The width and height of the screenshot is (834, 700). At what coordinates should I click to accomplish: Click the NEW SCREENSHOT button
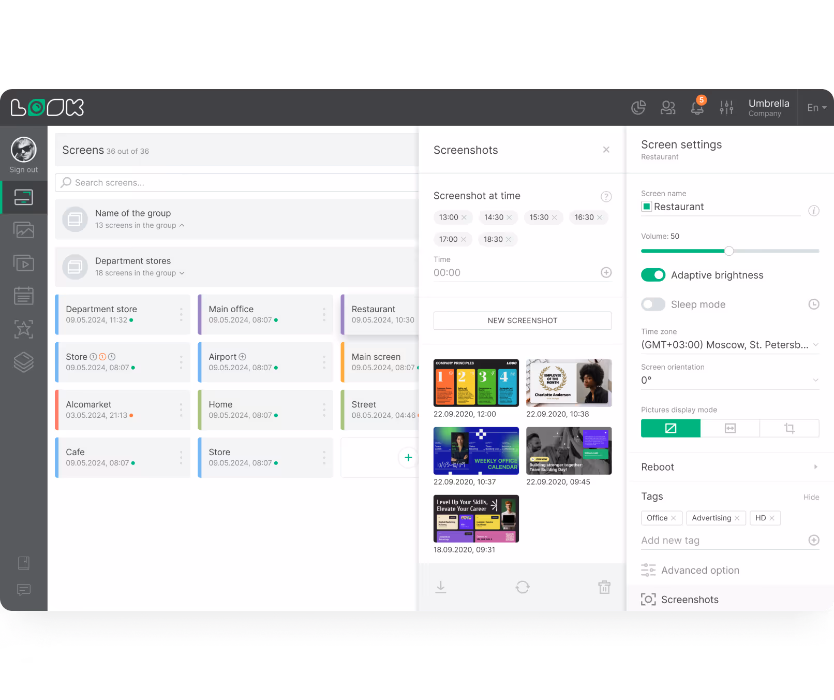[x=522, y=320]
